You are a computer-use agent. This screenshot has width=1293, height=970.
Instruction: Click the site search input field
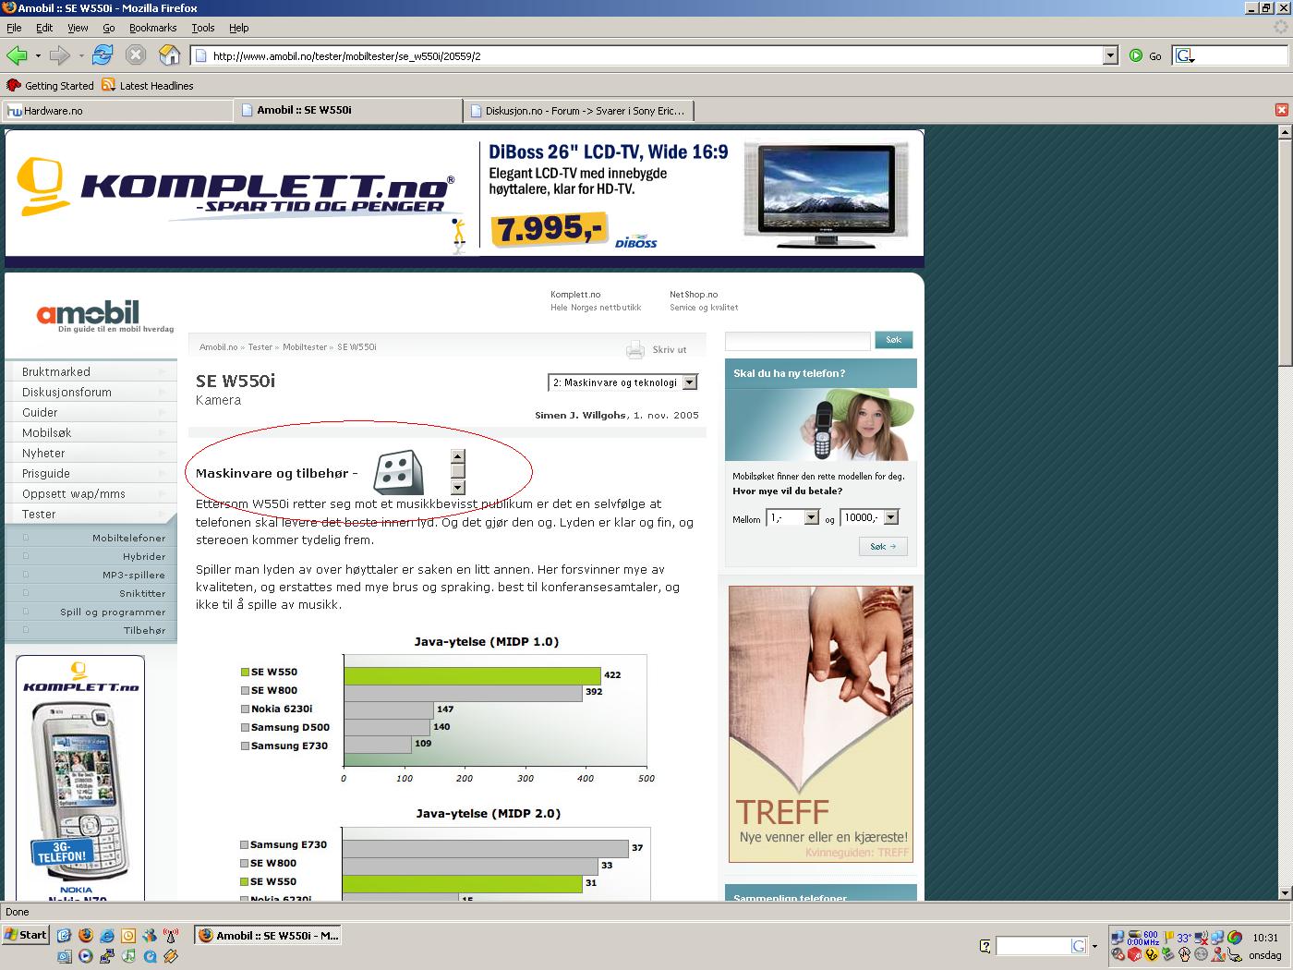pos(798,340)
